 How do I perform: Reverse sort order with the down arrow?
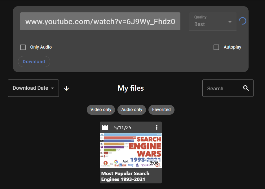(x=66, y=88)
